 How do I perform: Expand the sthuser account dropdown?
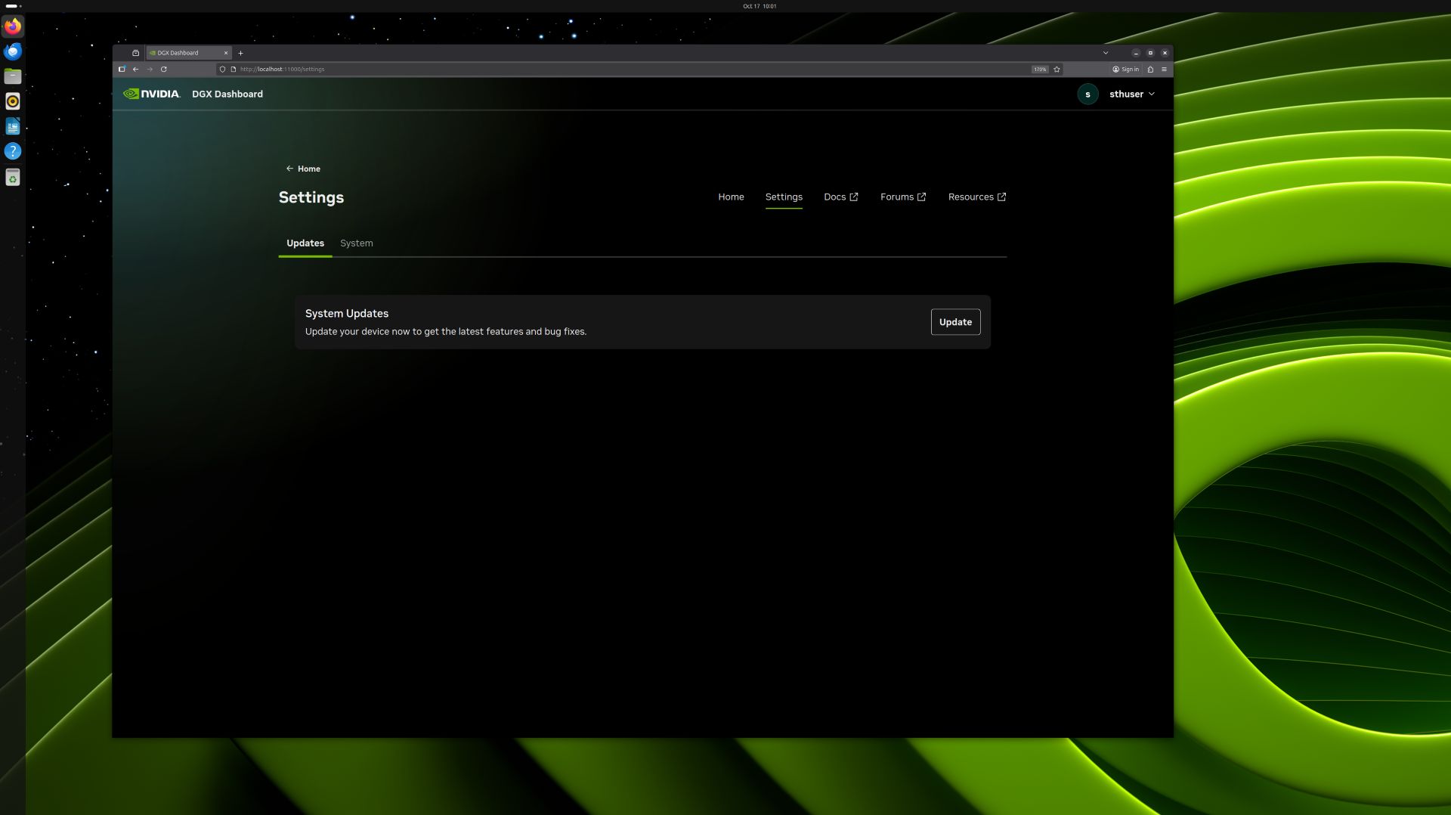[1132, 94]
